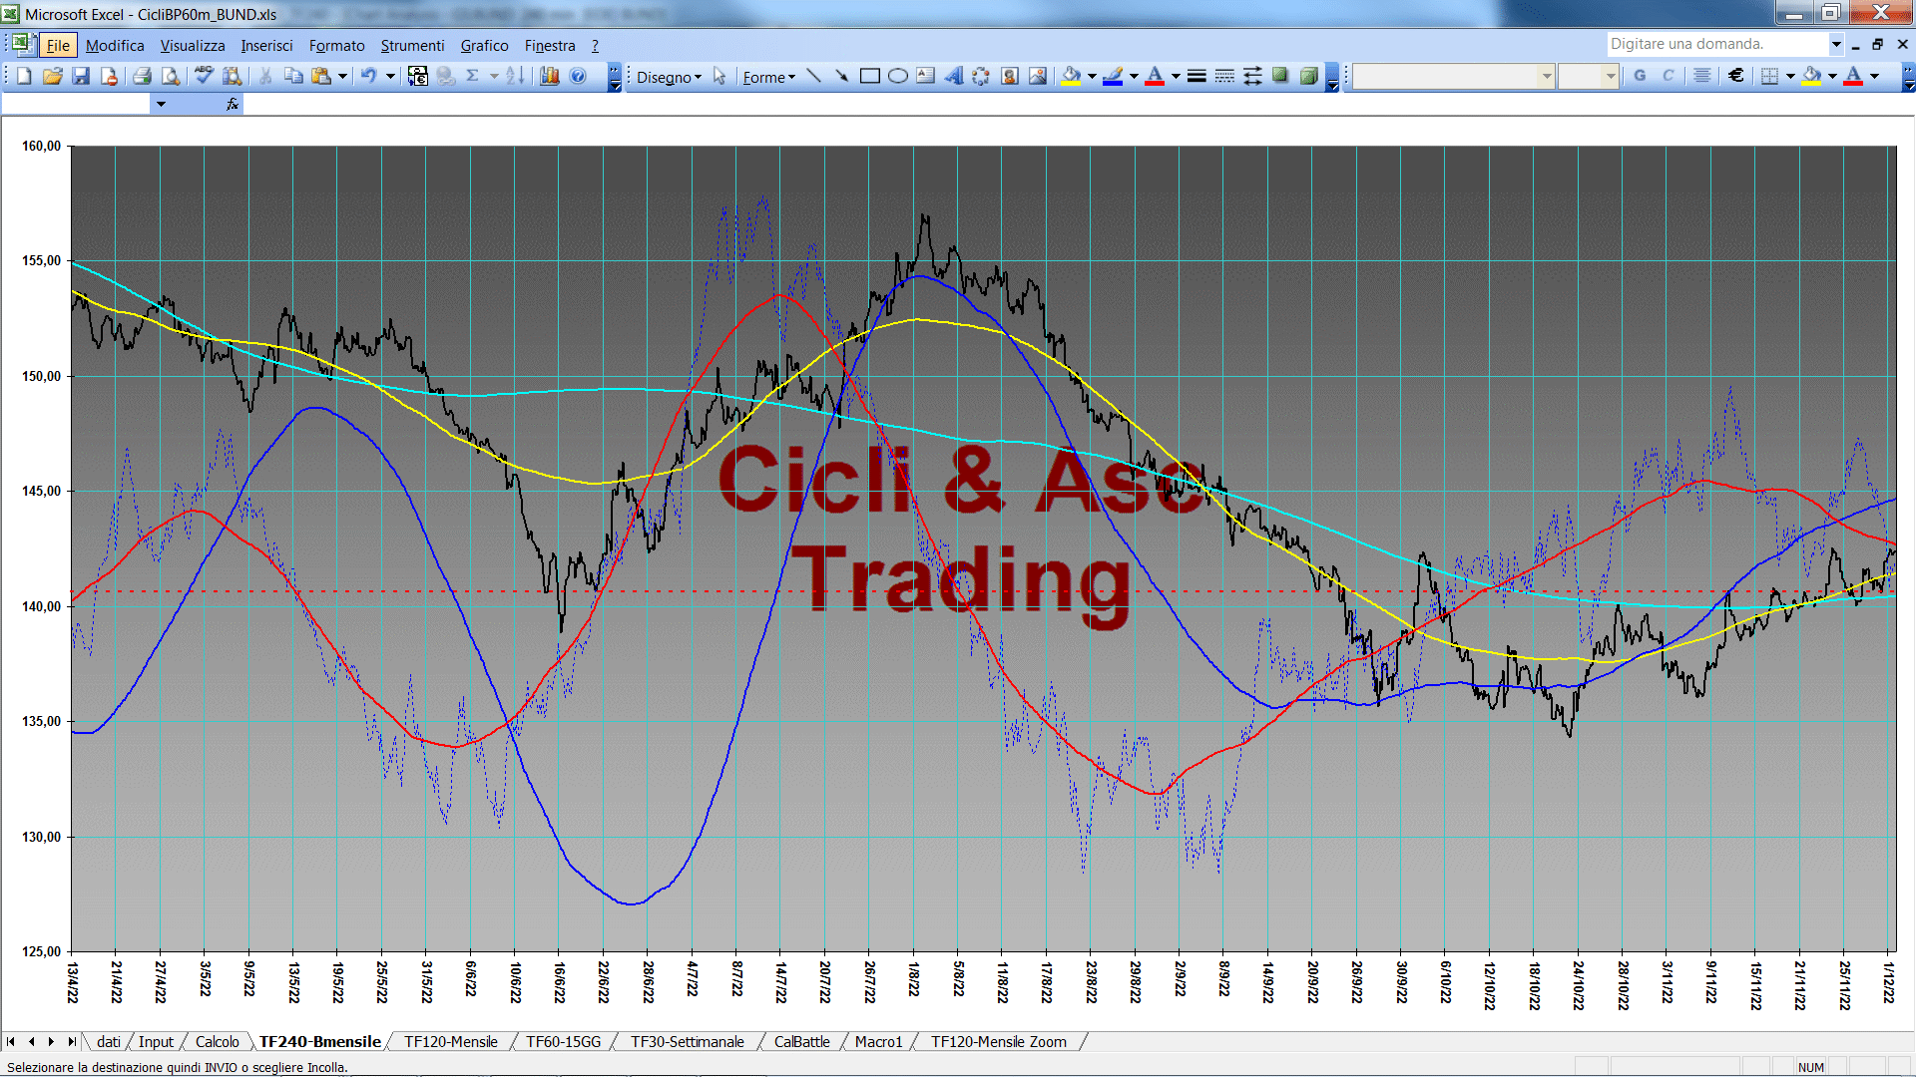Open the Inserisci menu
Image resolution: width=1916 pixels, height=1077 pixels.
(x=266, y=46)
